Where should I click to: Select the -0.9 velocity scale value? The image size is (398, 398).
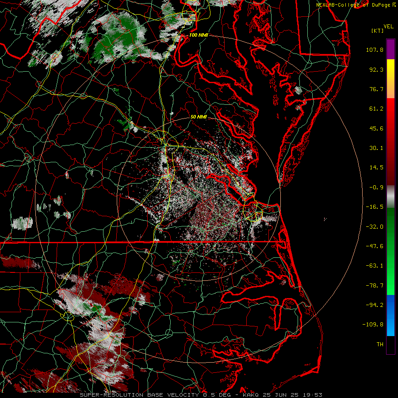click(x=376, y=188)
